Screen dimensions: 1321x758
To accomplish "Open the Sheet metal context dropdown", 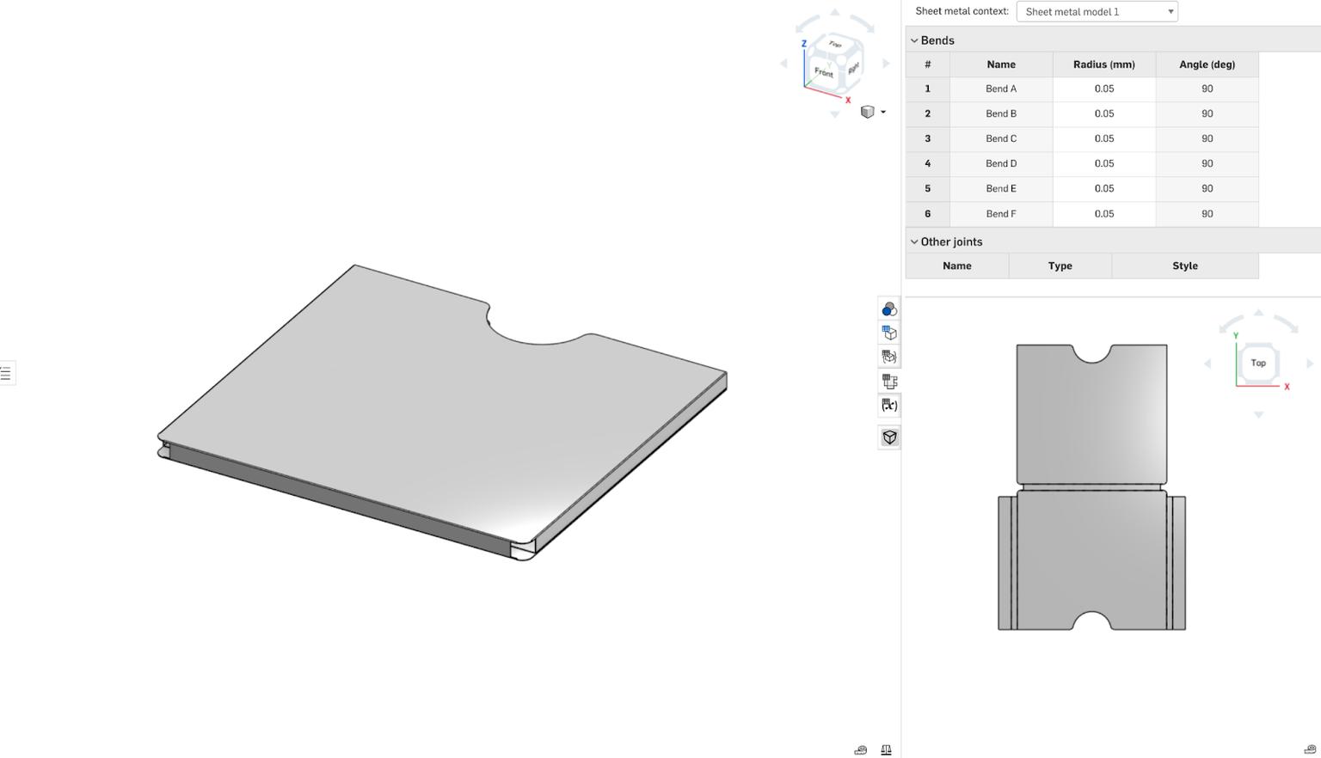I will [1097, 11].
